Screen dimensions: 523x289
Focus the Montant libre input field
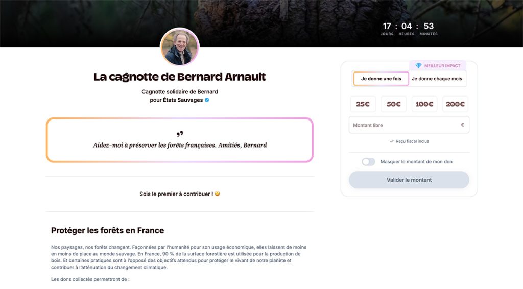[403, 125]
